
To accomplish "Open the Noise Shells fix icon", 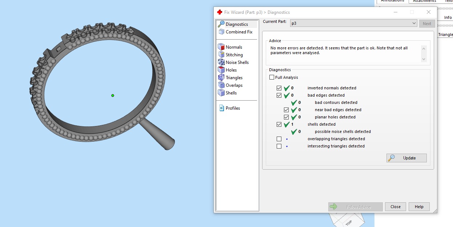I will pyautogui.click(x=221, y=62).
